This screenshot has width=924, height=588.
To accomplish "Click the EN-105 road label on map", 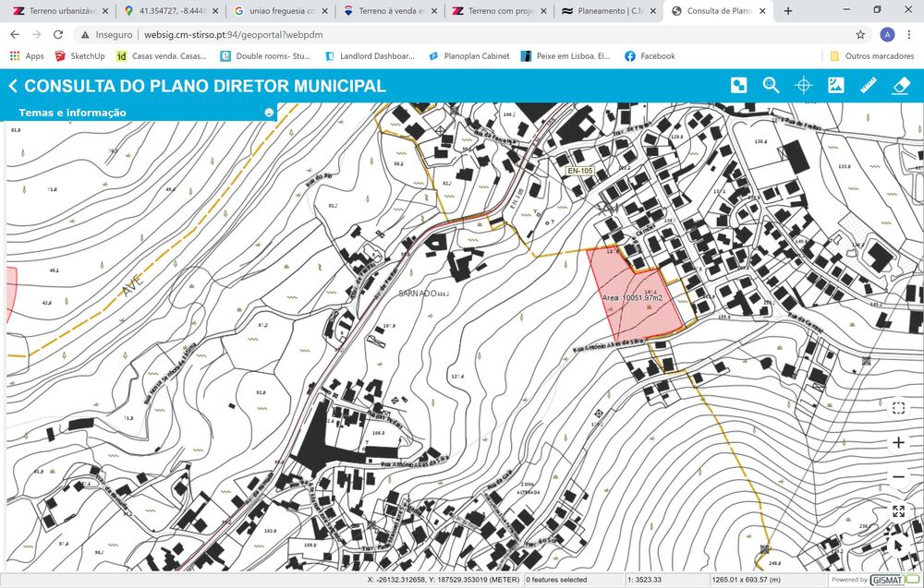I will (x=580, y=171).
